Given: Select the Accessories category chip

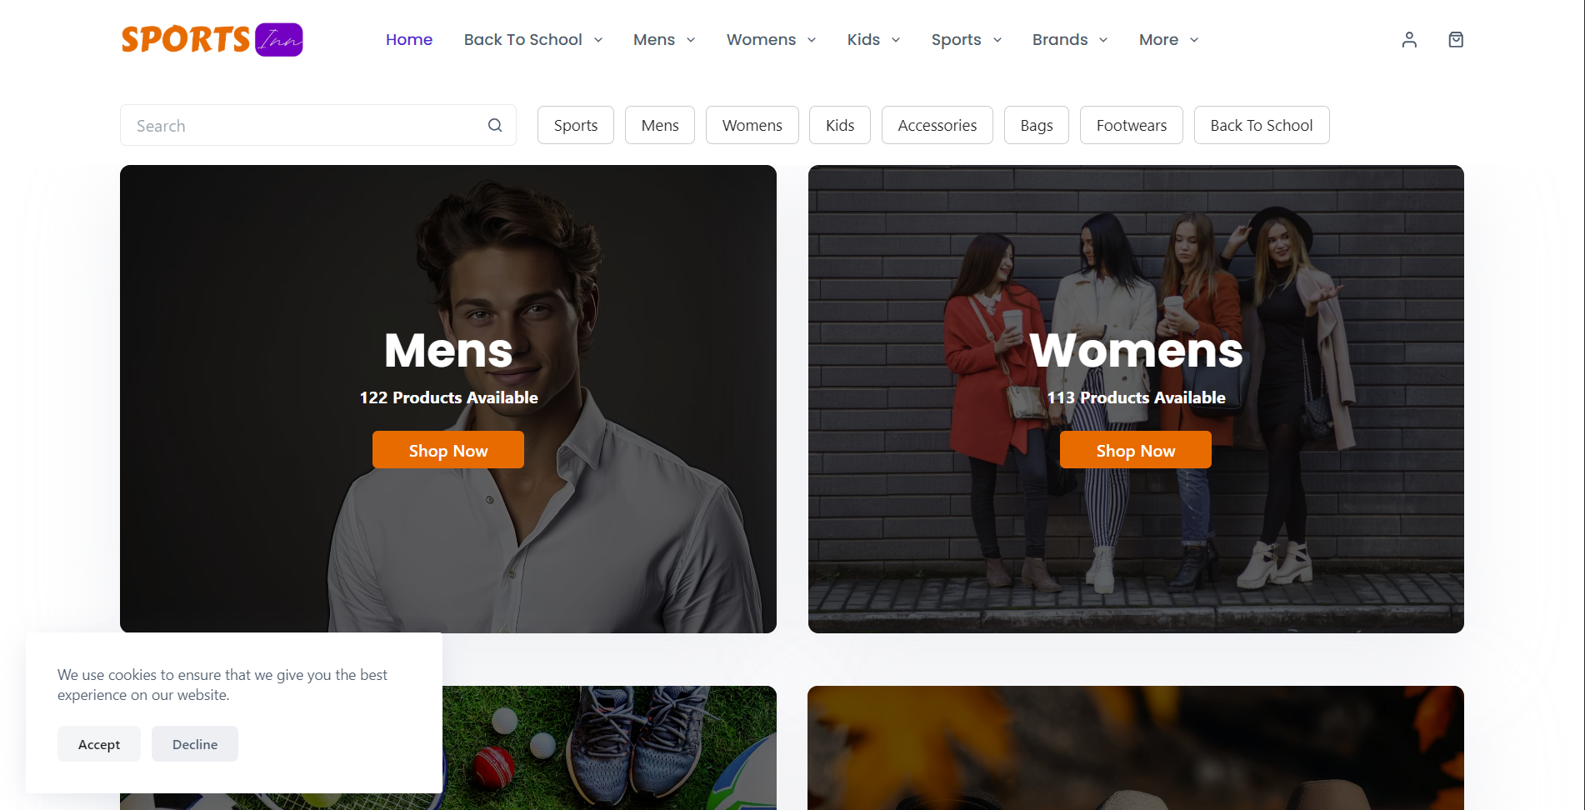Looking at the screenshot, I should pos(937,126).
